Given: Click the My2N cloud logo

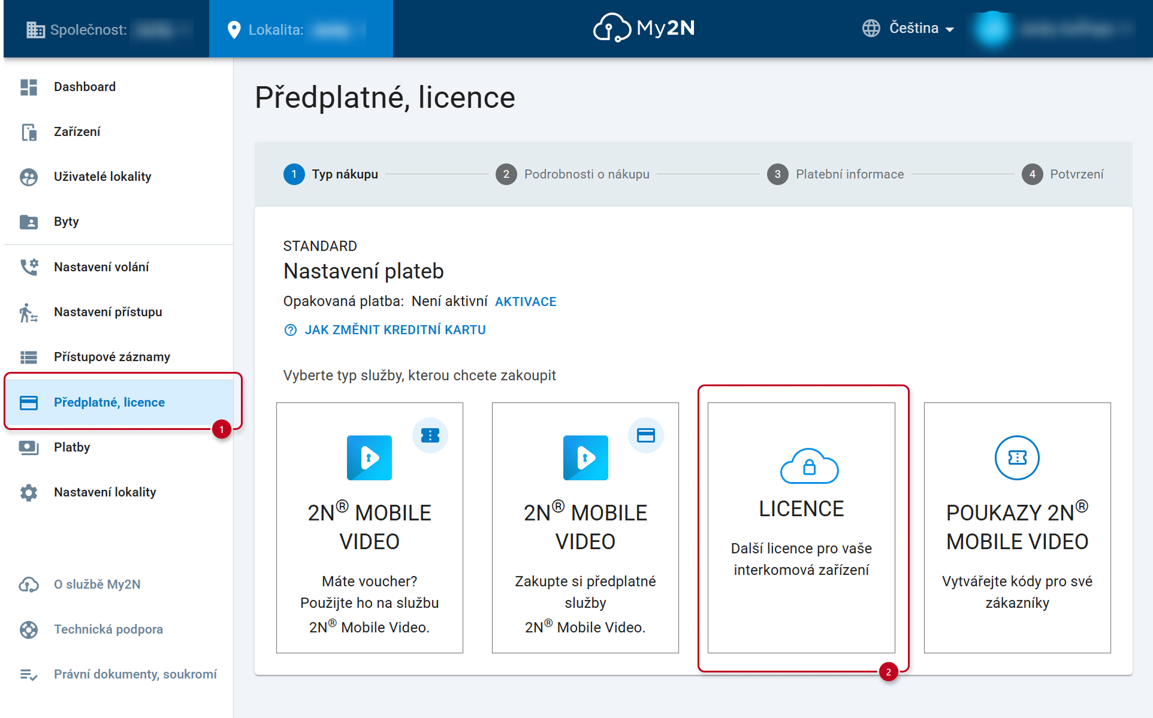Looking at the screenshot, I should point(644,28).
